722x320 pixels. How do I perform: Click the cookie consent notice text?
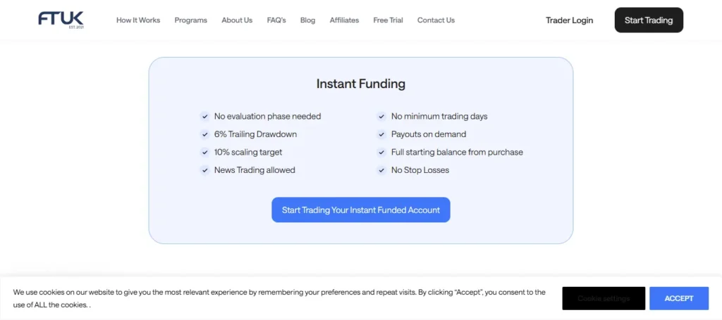279,298
